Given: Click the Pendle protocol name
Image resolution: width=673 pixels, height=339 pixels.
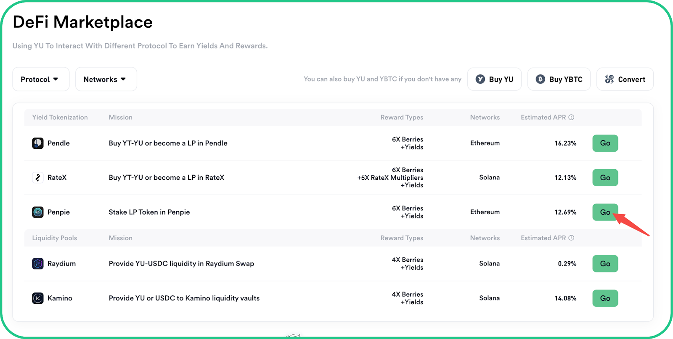Looking at the screenshot, I should click(x=58, y=143).
